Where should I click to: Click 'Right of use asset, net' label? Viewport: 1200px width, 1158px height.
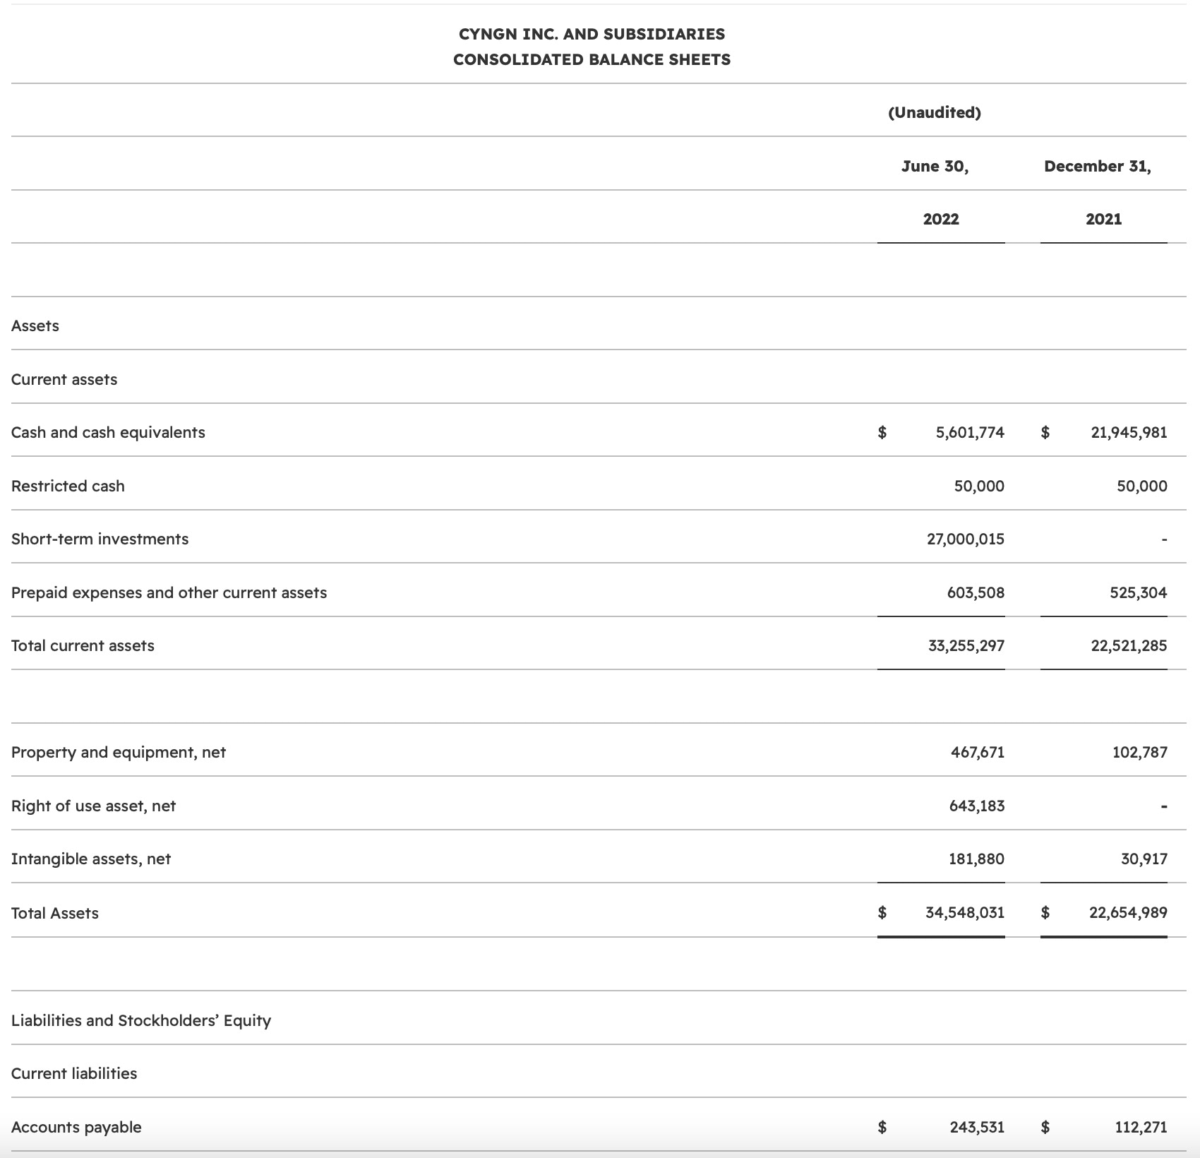[93, 806]
